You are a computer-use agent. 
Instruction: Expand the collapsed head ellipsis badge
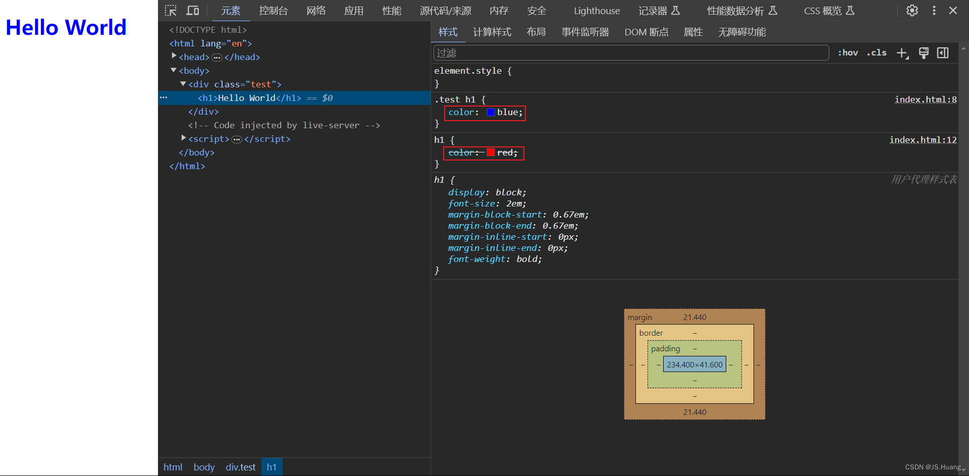(x=217, y=58)
